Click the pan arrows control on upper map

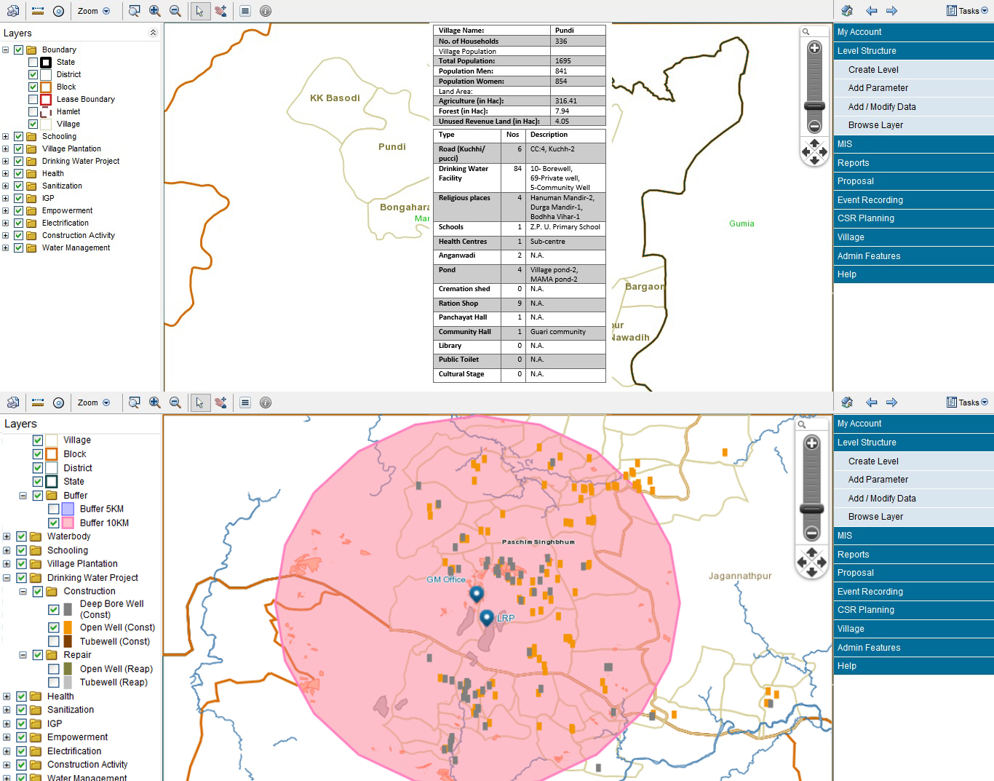click(x=814, y=152)
